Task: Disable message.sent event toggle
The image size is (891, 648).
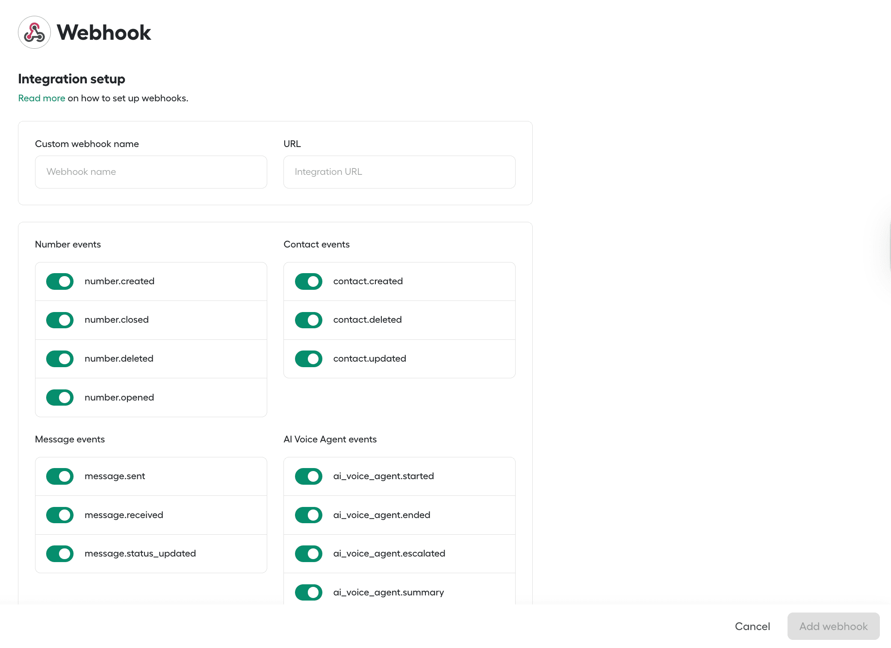Action: point(60,477)
